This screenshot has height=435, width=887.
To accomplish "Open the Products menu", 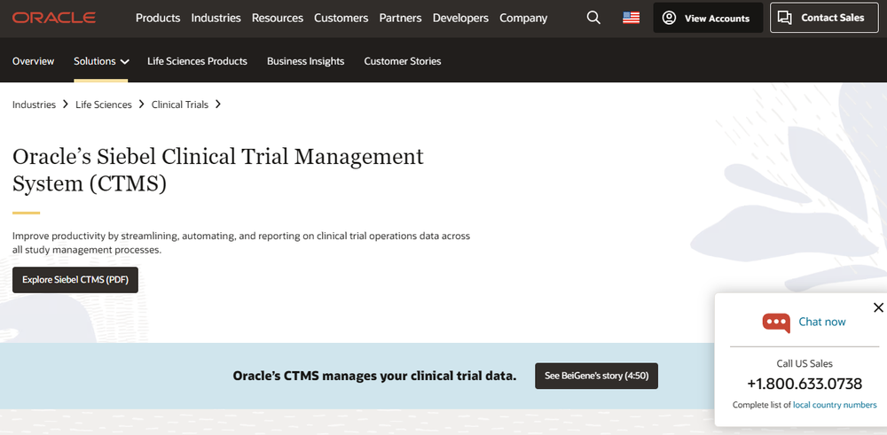I will (x=158, y=18).
